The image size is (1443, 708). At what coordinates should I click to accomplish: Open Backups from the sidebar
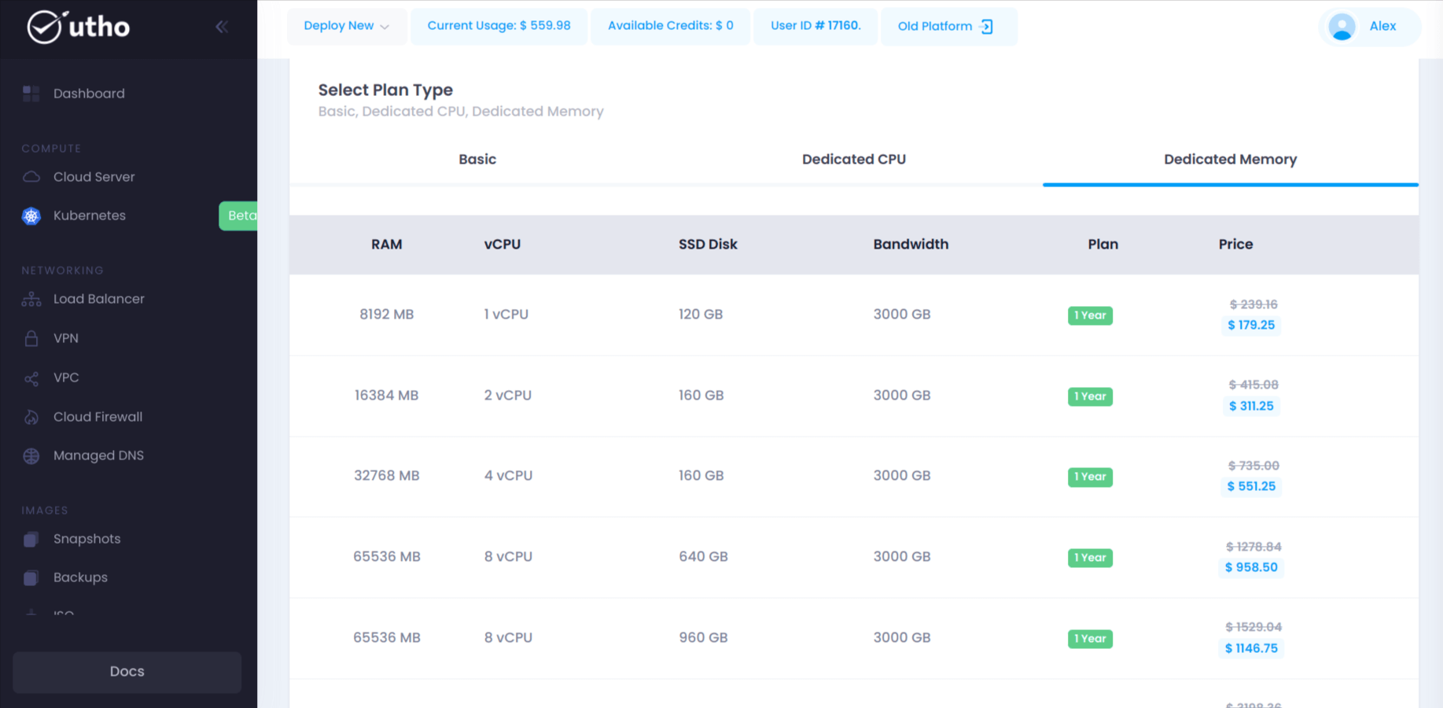click(80, 577)
